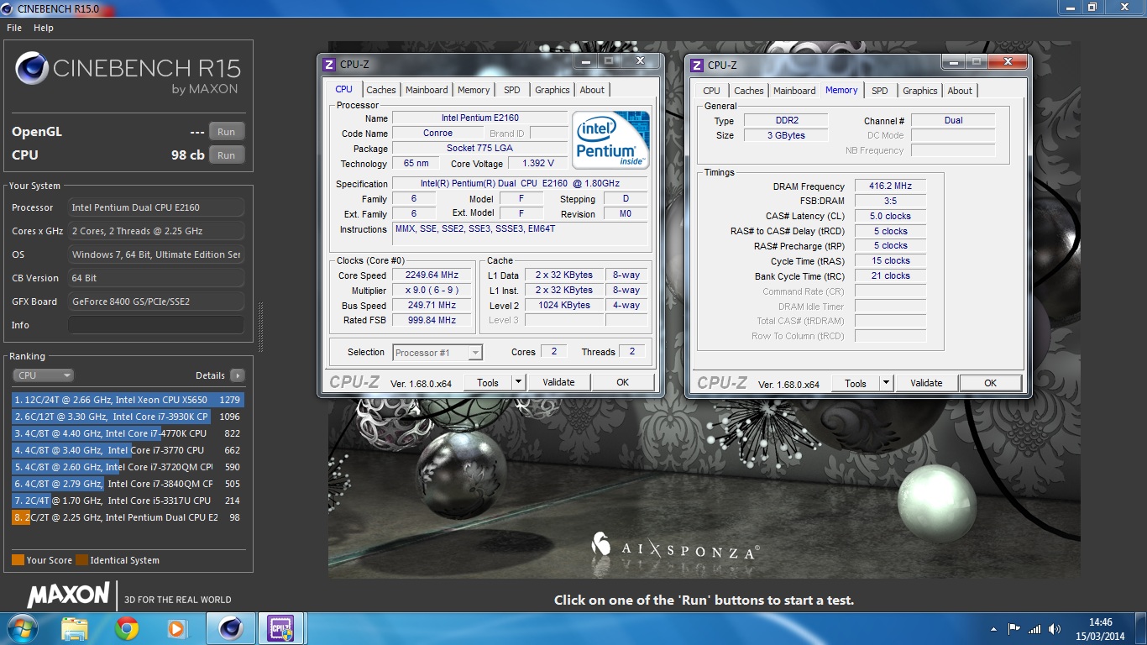This screenshot has width=1147, height=645.
Task: Click the Show desktop button
Action: tap(1141, 629)
